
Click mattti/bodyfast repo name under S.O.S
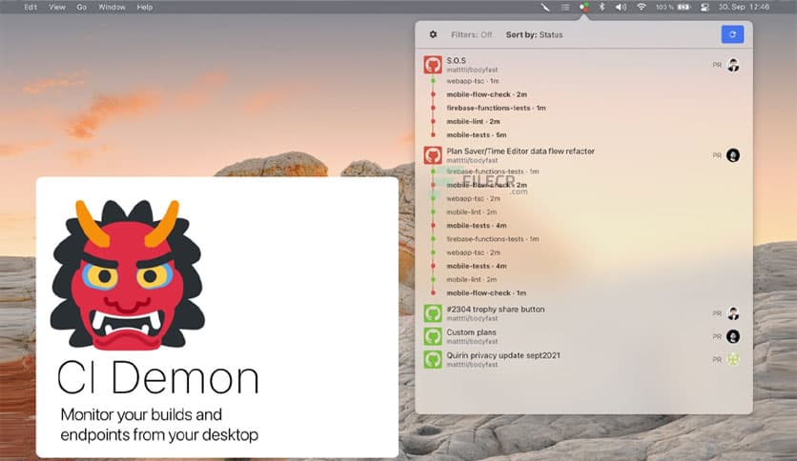(x=472, y=70)
